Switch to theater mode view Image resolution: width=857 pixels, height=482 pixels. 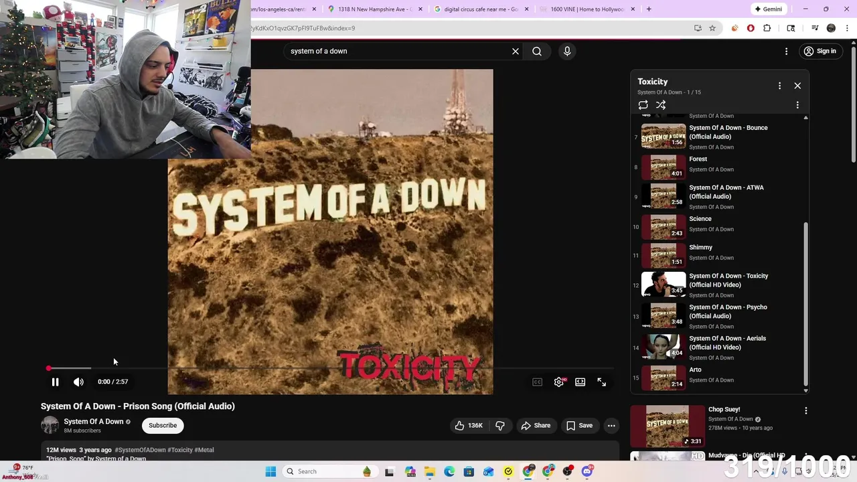point(580,382)
